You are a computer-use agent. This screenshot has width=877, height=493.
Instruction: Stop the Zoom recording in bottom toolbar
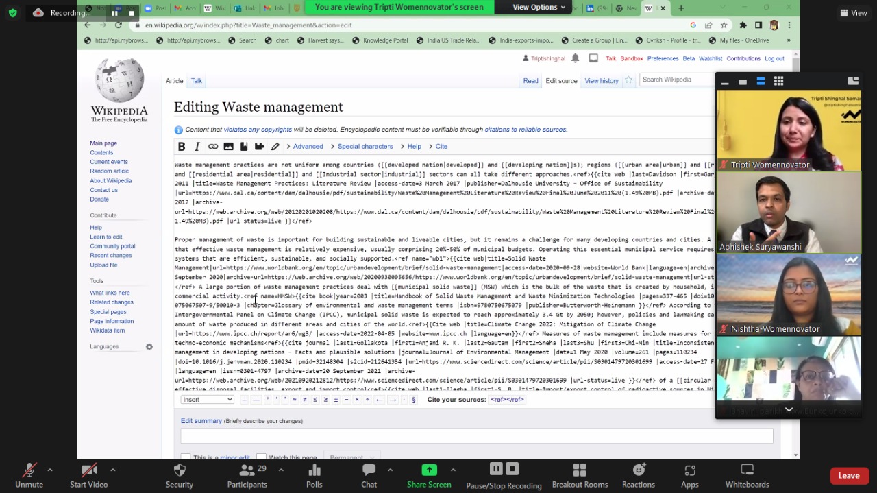click(512, 469)
